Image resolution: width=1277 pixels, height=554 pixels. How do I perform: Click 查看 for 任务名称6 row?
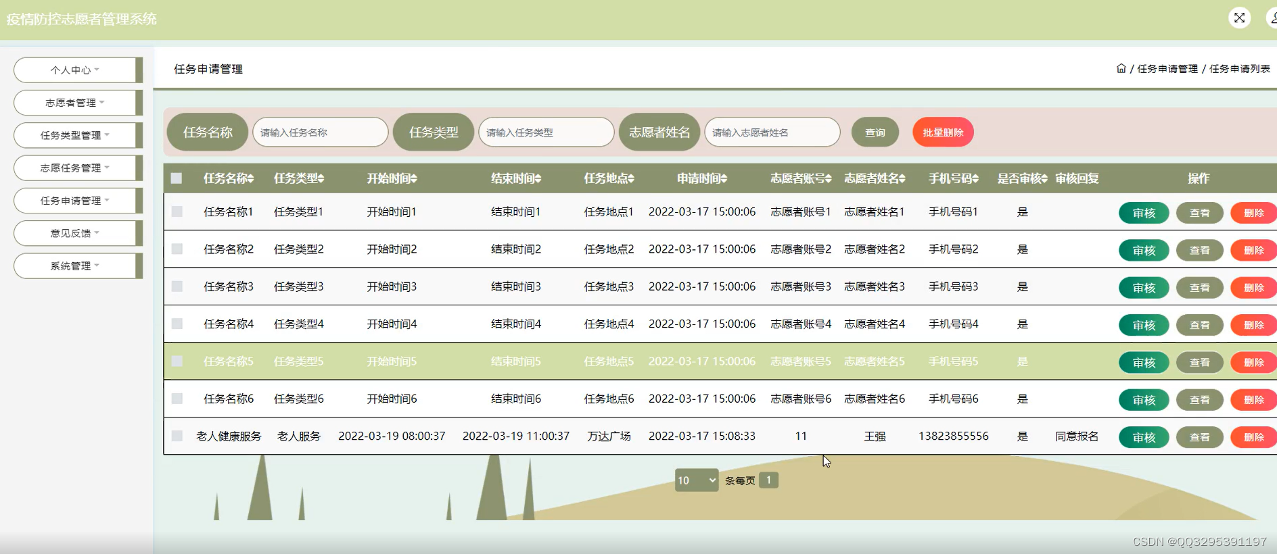click(1199, 400)
